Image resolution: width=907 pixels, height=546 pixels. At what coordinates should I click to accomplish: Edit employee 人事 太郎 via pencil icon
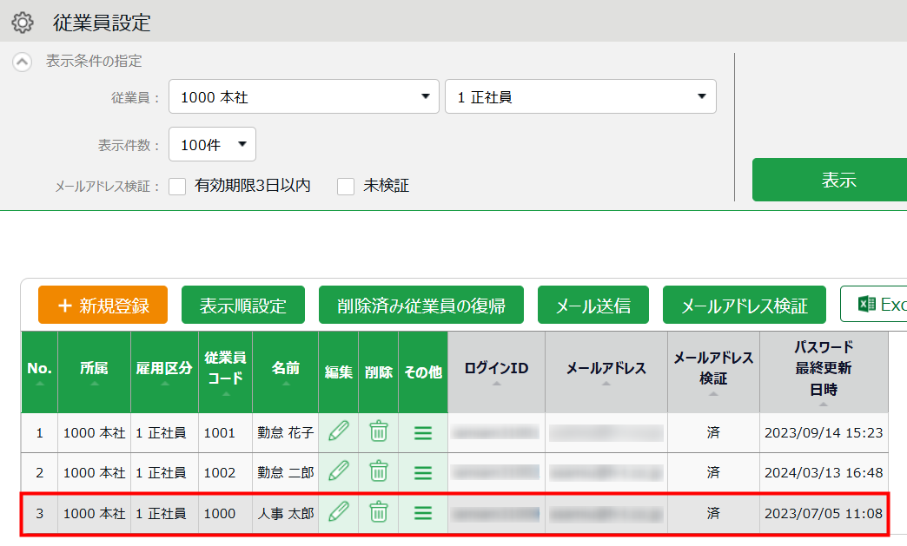point(338,513)
